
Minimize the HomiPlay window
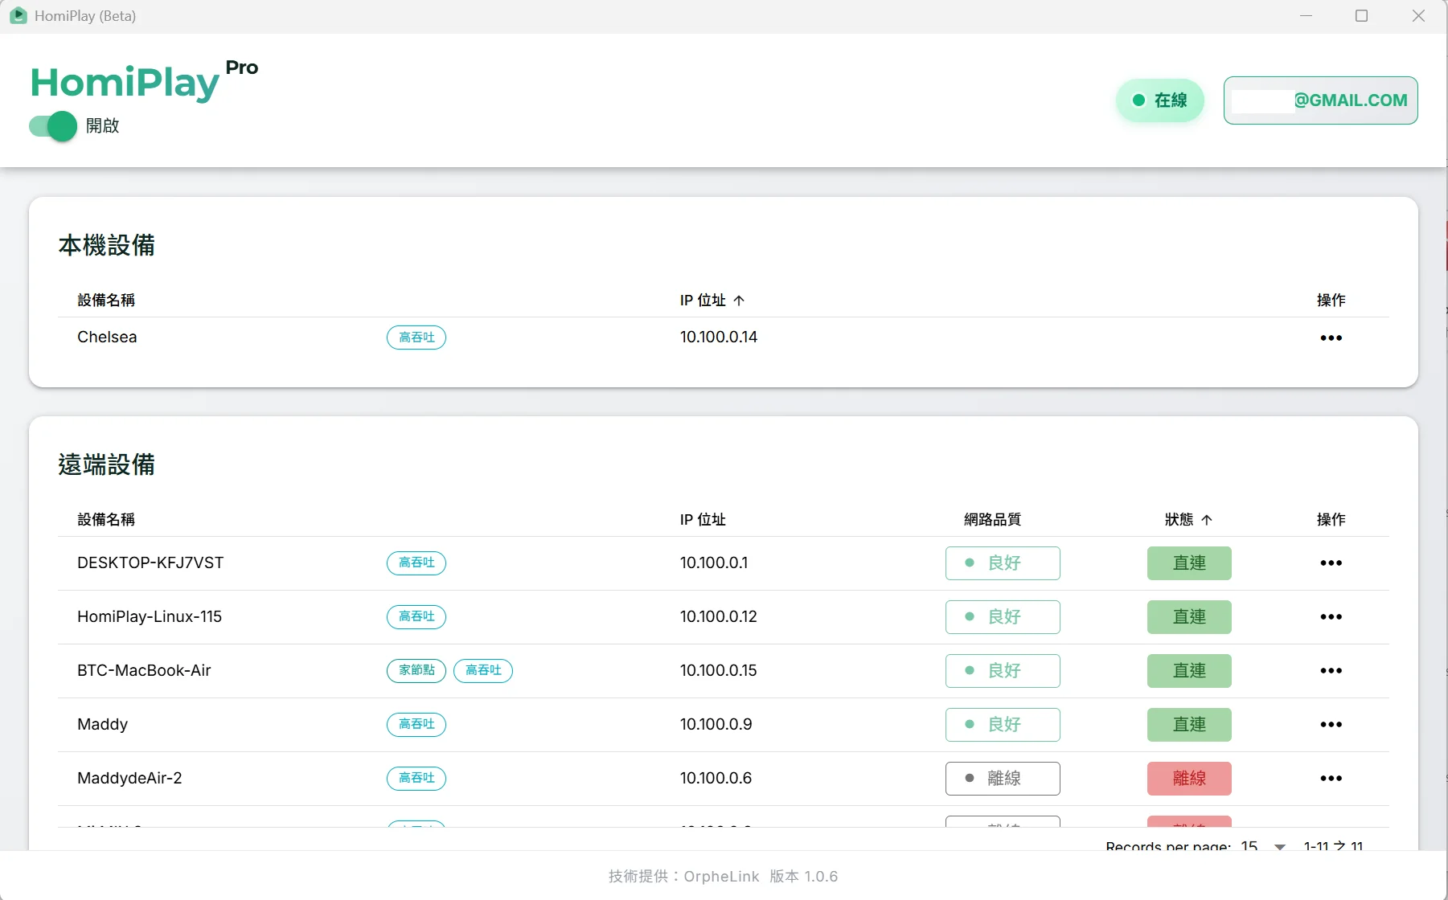tap(1306, 16)
